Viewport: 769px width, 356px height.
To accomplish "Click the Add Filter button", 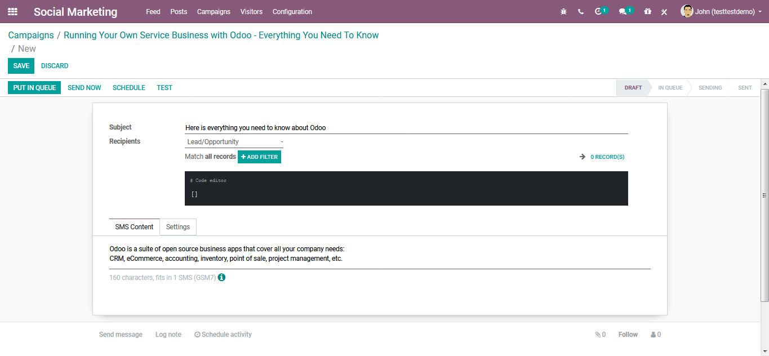I will [259, 157].
